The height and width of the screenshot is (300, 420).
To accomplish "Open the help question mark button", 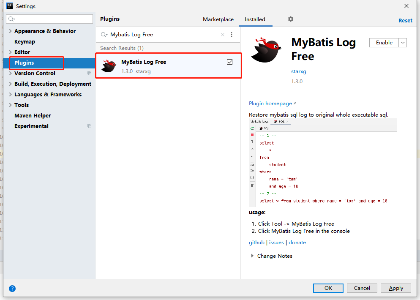I will point(12,289).
